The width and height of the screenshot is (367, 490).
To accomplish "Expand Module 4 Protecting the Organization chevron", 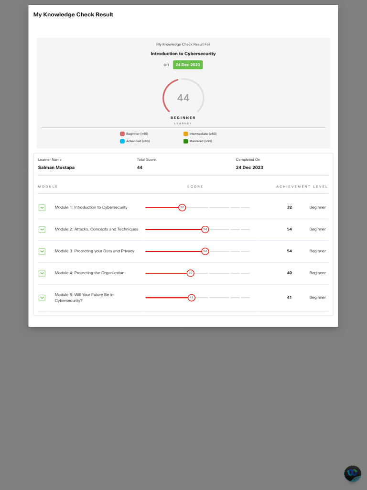I will [x=42, y=273].
